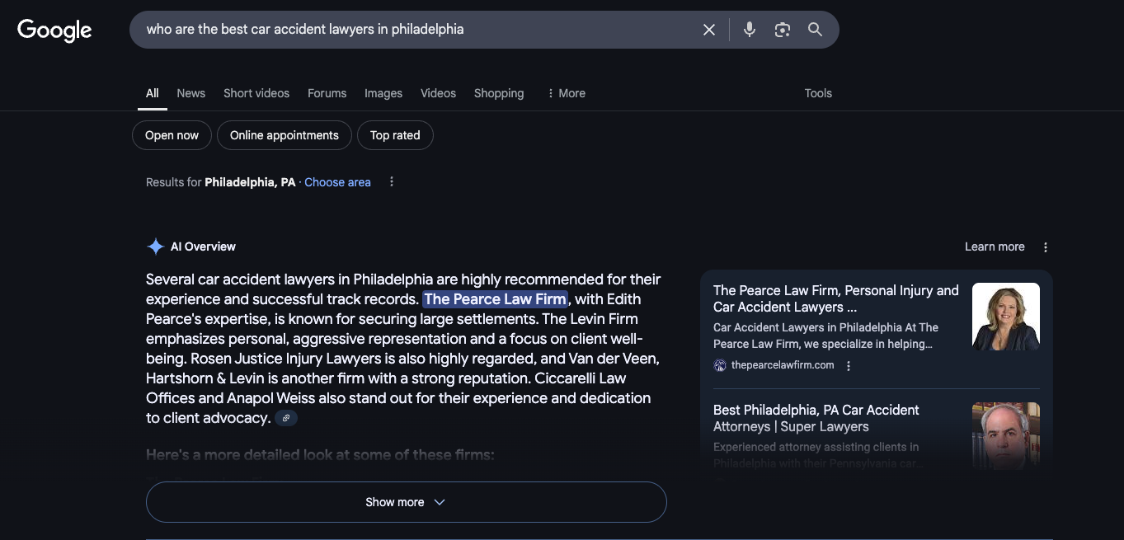
Task: Click the Pearce Law Firm woman thumbnail
Action: [1006, 317]
